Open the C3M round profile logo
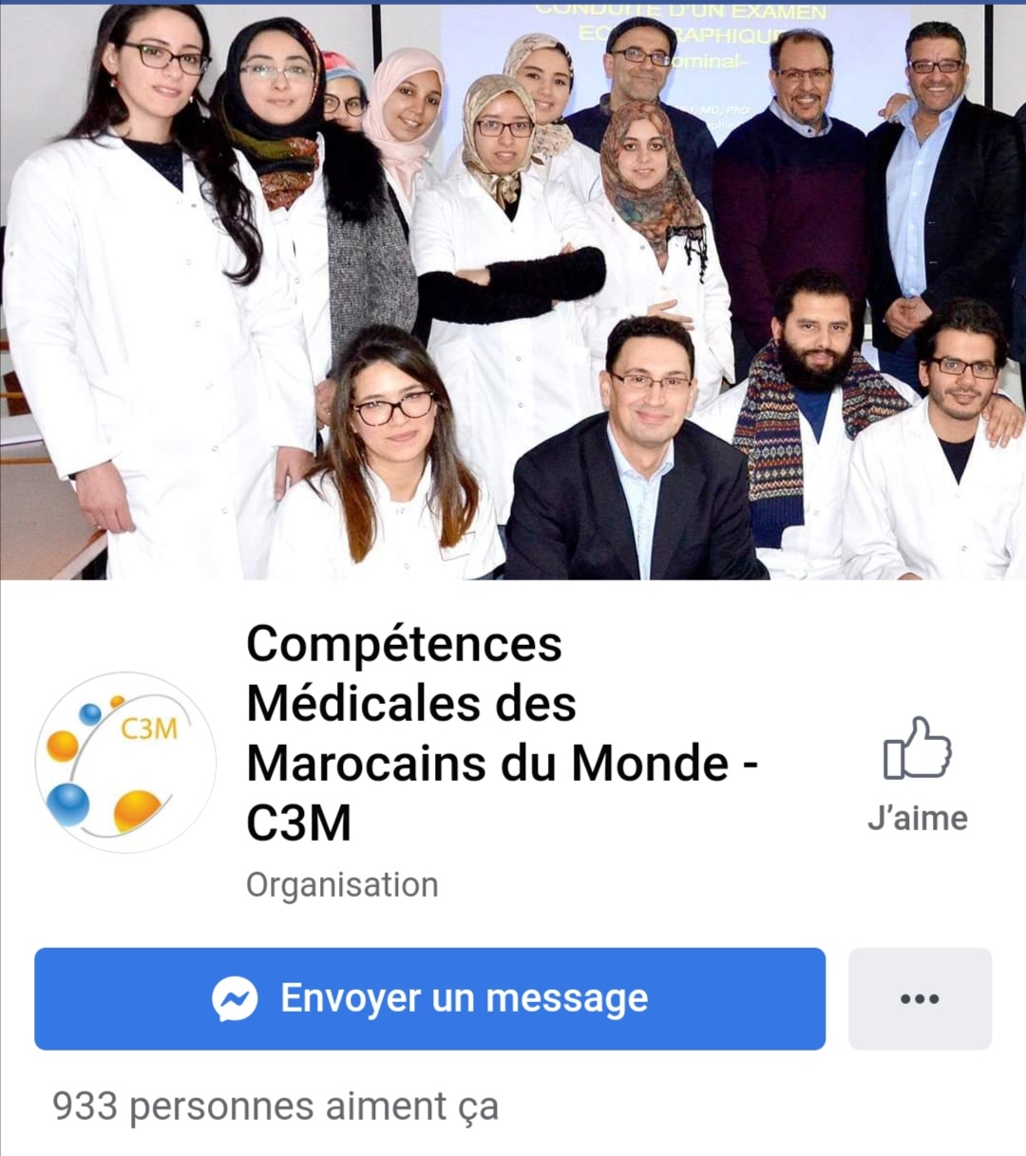 pos(125,762)
